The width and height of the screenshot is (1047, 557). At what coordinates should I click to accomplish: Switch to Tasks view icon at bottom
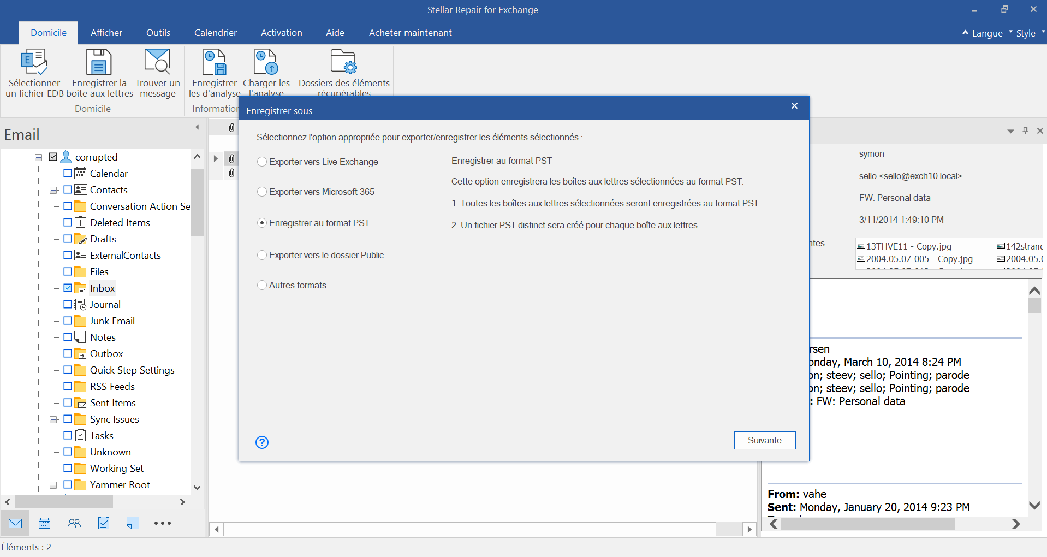(104, 523)
